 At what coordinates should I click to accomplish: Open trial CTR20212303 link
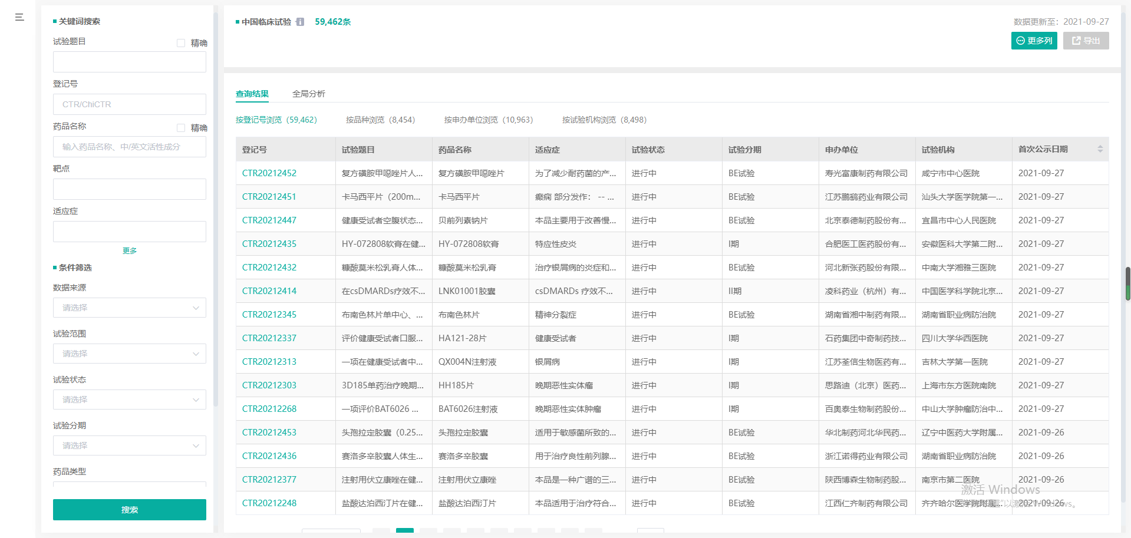[x=269, y=385]
